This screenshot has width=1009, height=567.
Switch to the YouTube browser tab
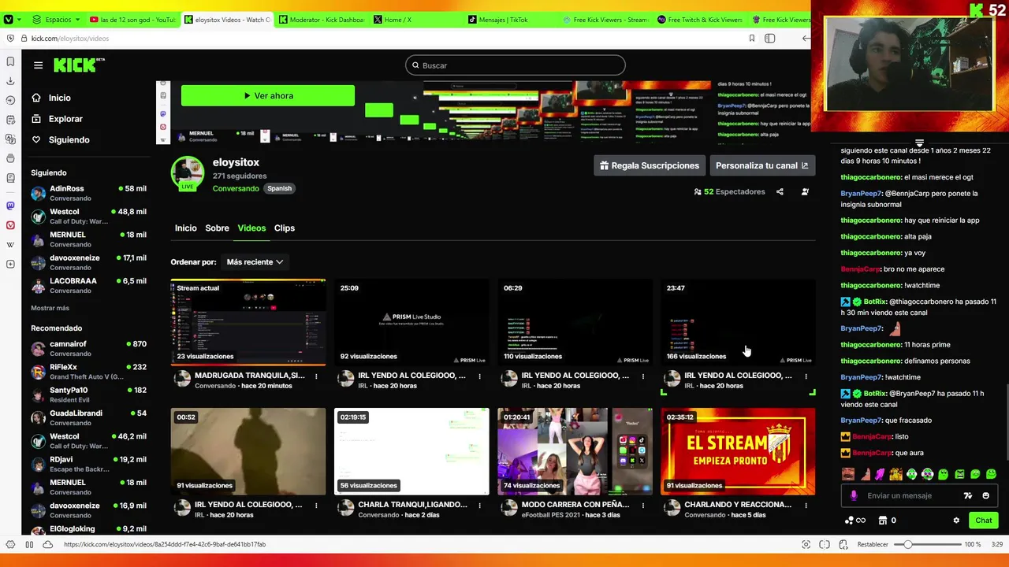132,19
